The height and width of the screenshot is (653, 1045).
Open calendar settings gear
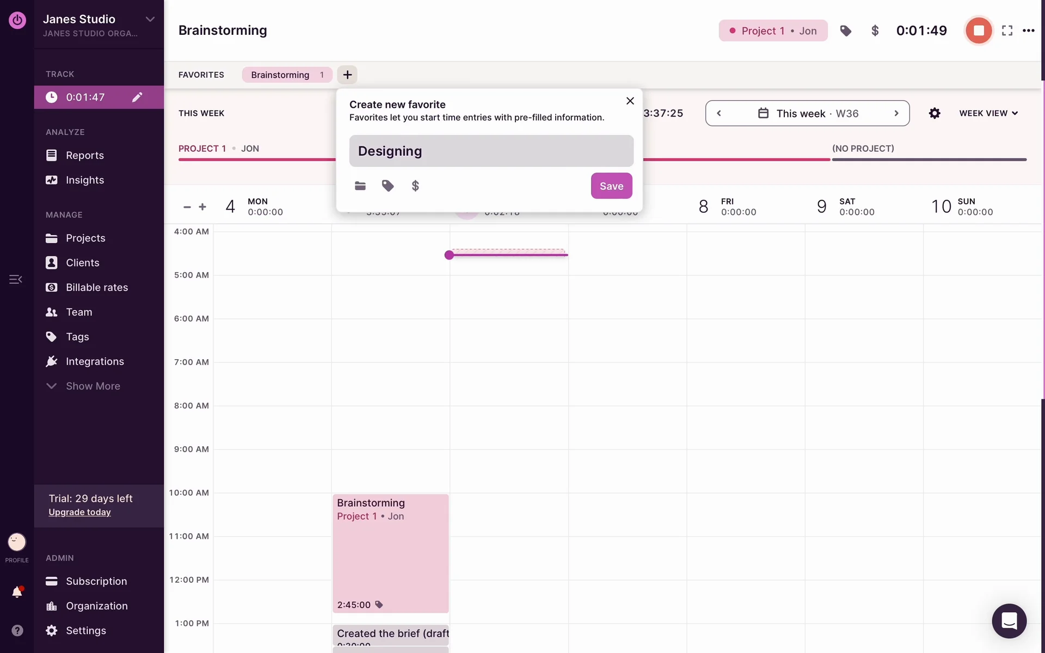[x=935, y=113]
